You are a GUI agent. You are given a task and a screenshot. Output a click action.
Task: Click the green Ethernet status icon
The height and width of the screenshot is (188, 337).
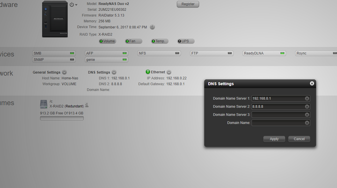[147, 72]
